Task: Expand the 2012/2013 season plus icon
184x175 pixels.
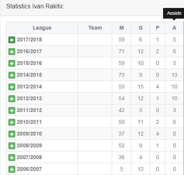Action: (x=12, y=99)
